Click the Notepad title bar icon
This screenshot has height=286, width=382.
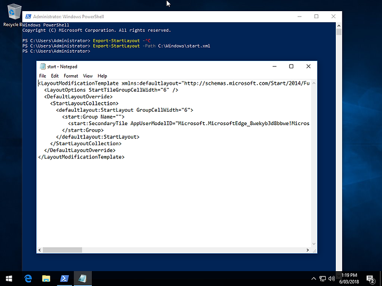(x=42, y=66)
